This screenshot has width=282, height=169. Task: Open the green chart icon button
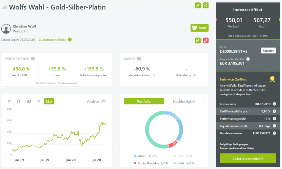click(x=198, y=40)
